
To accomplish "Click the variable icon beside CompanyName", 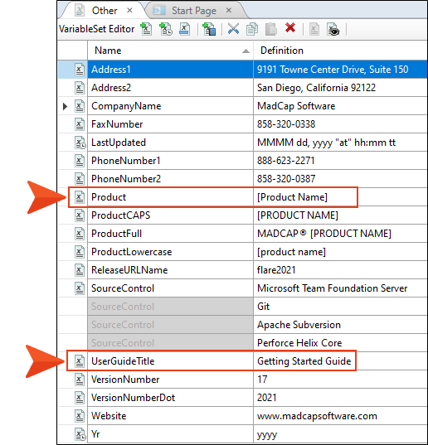I will point(80,106).
